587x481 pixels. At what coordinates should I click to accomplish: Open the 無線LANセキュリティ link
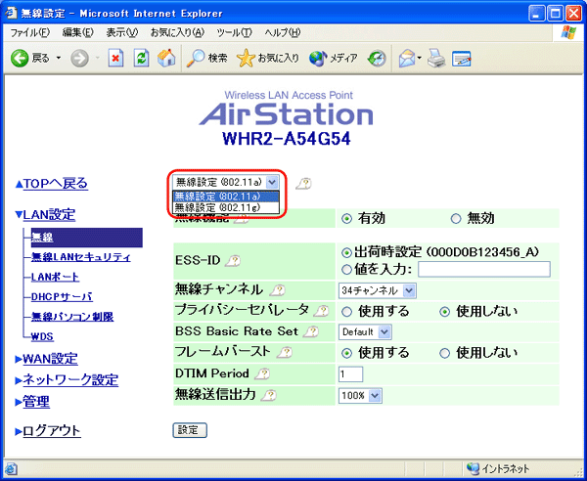[x=81, y=257]
